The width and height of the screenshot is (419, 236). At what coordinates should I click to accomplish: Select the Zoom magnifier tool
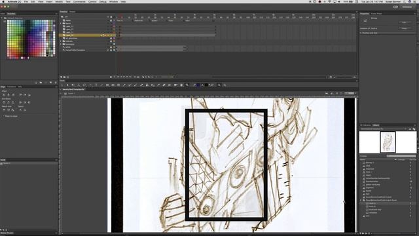[x=187, y=85]
